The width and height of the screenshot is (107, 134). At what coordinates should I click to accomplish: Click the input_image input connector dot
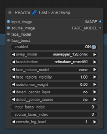pyautogui.click(x=8, y=21)
